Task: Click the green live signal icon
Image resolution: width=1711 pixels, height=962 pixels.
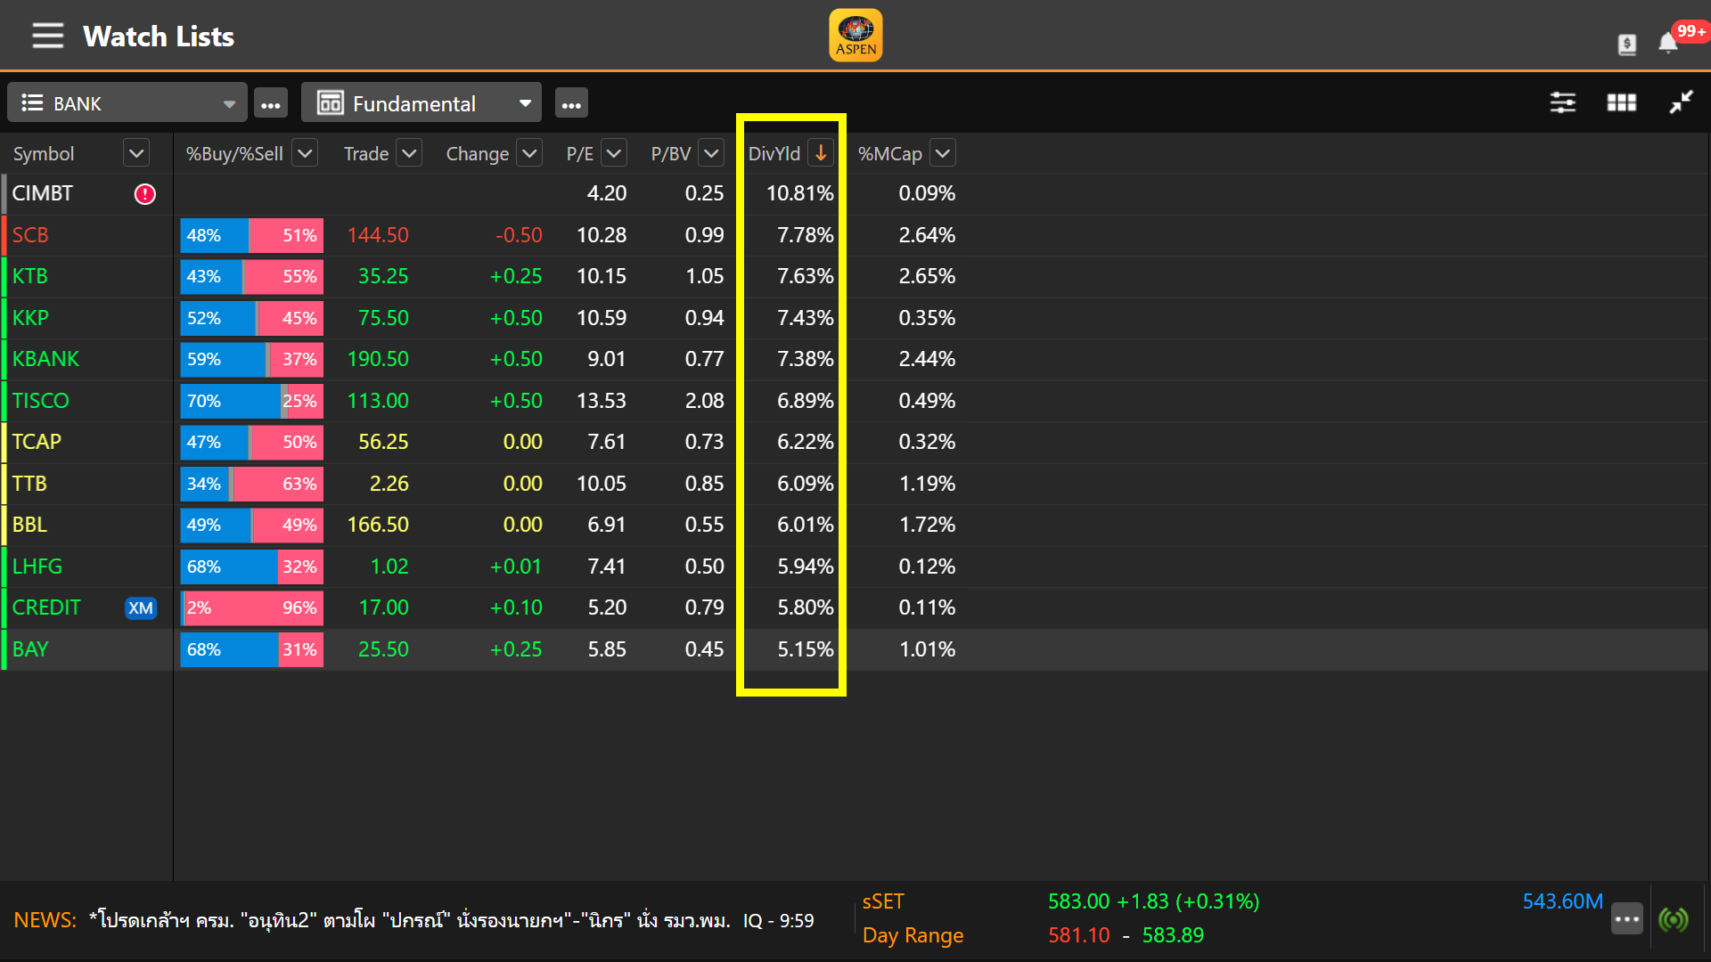Action: coord(1674,919)
